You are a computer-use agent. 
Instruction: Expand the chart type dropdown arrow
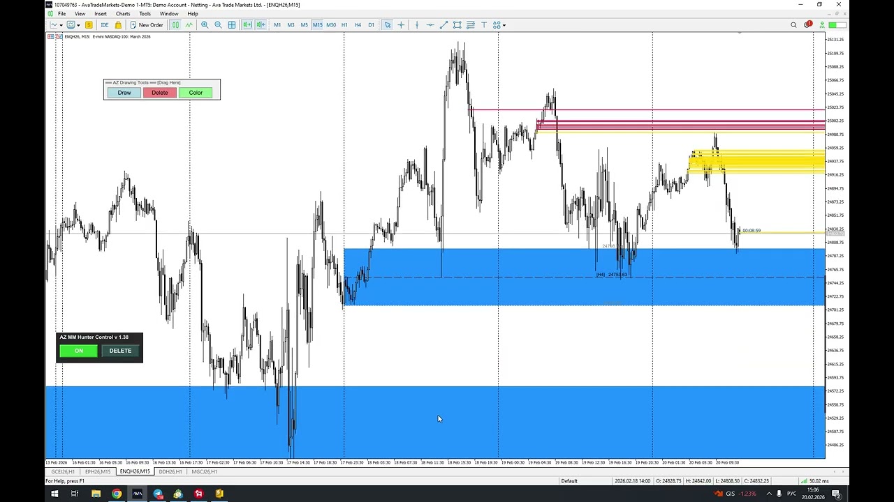point(61,25)
